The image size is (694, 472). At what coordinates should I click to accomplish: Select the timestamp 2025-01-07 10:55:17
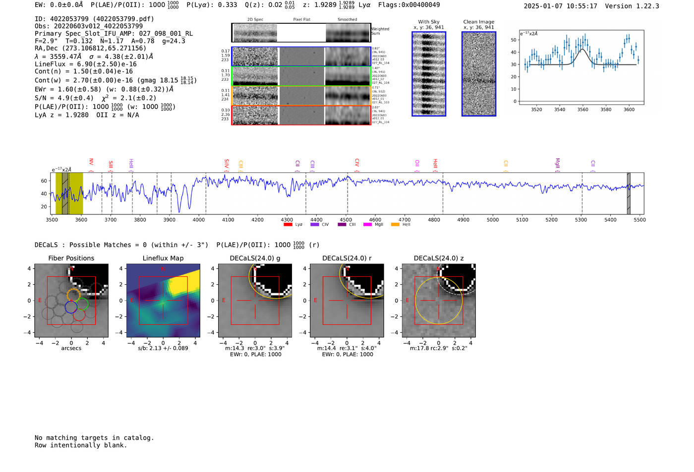click(561, 6)
